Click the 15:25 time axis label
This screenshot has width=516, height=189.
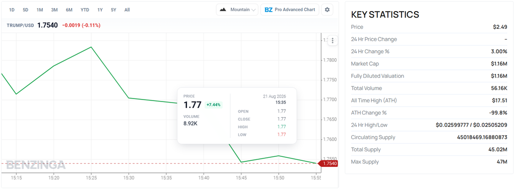(x=91, y=177)
